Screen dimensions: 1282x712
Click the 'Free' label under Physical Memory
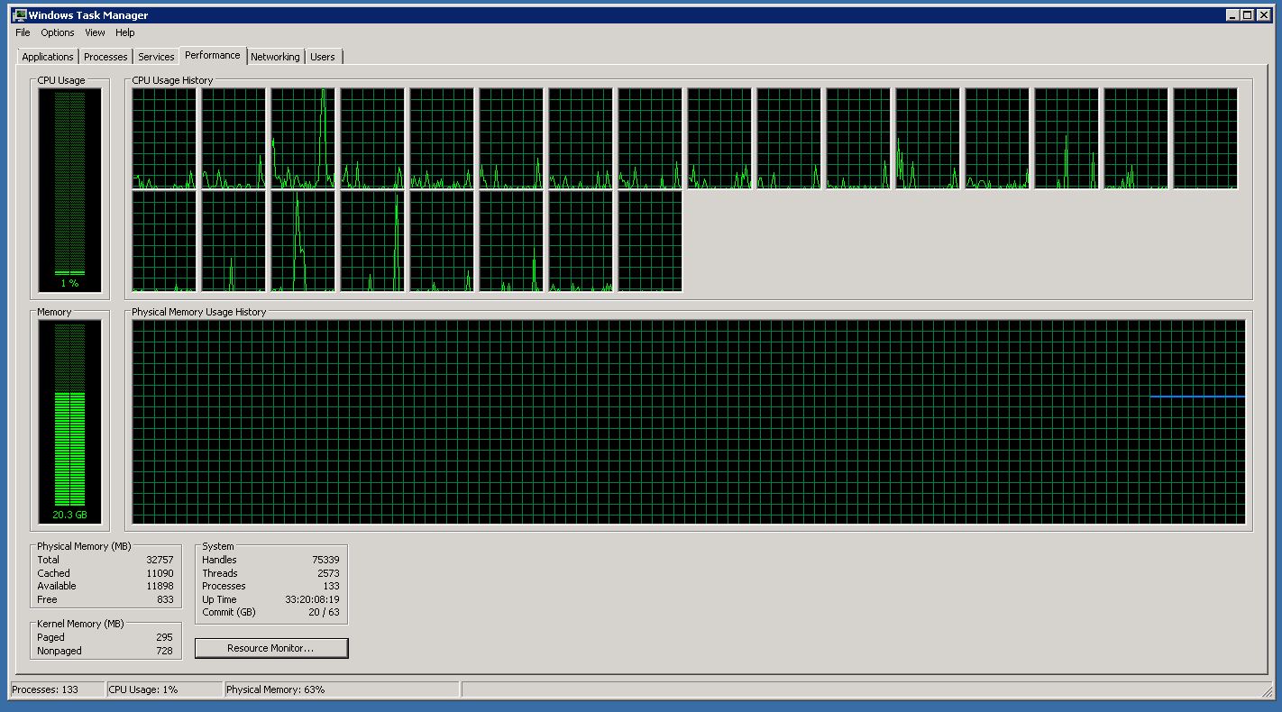[47, 599]
